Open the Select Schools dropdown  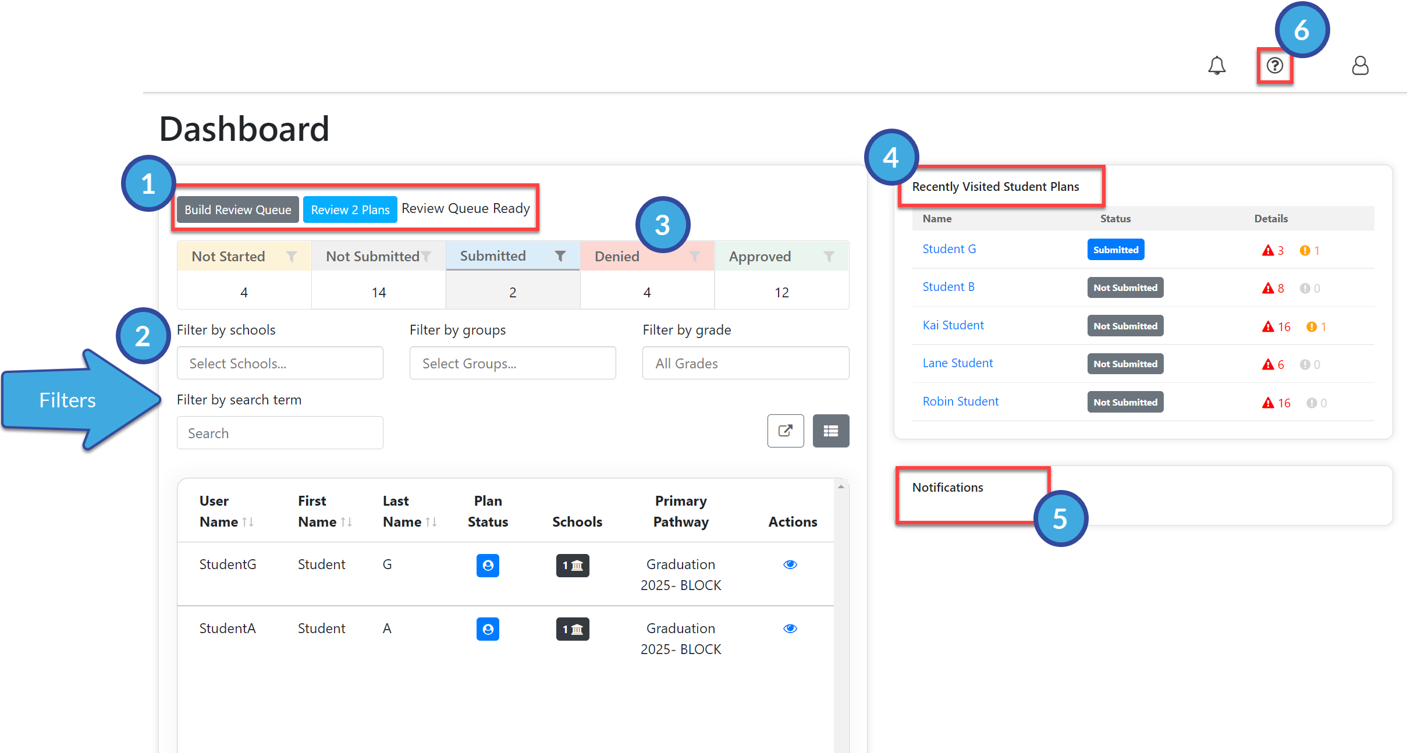(x=280, y=363)
